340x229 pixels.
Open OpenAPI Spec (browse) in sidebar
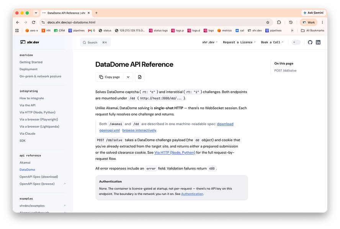[42, 184]
